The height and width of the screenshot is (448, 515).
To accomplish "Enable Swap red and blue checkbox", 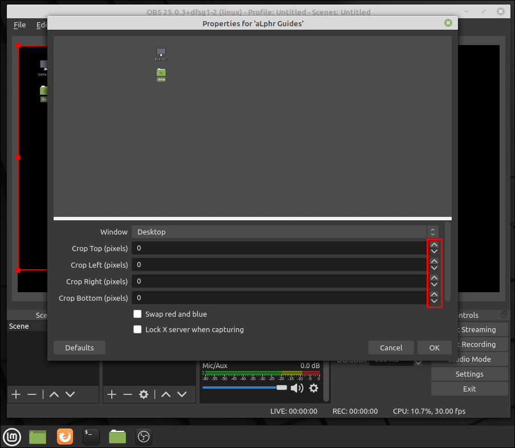I will 137,314.
